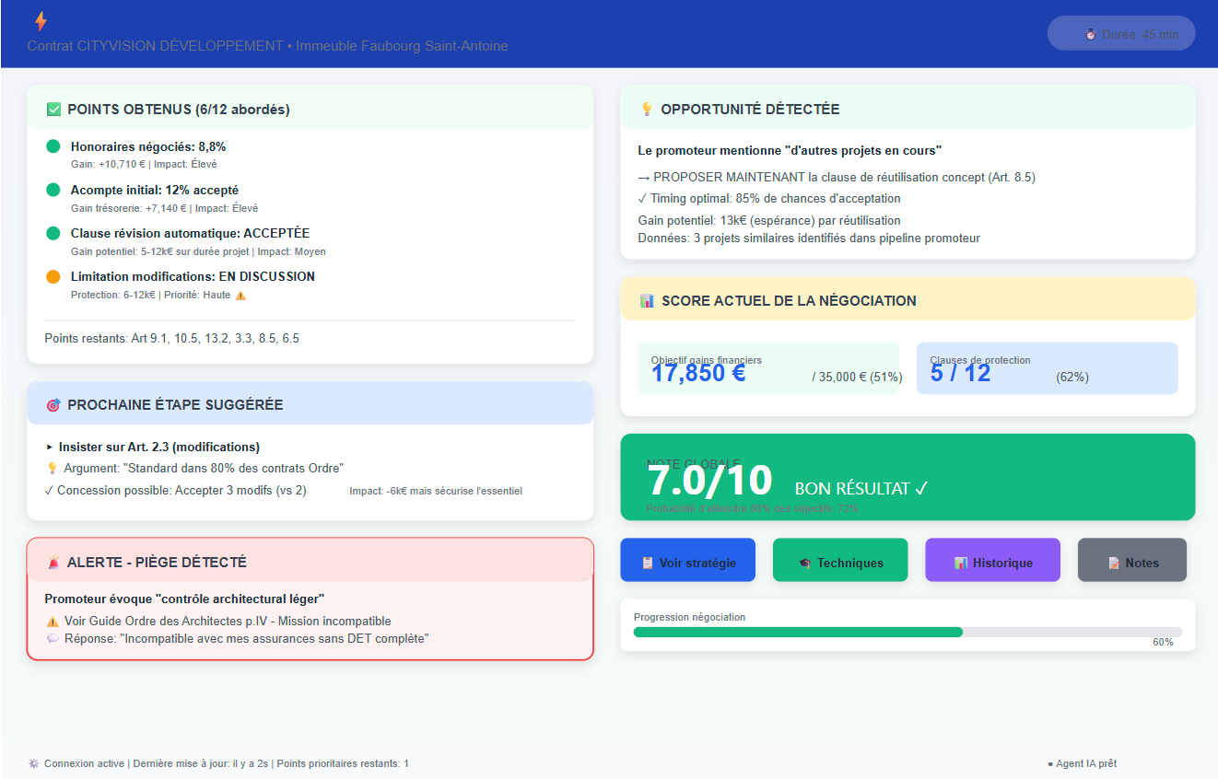Screen dimensions: 1218x779
Task: Click the green checkmark icon on POINTS OBTENUS
Action: [x=53, y=109]
